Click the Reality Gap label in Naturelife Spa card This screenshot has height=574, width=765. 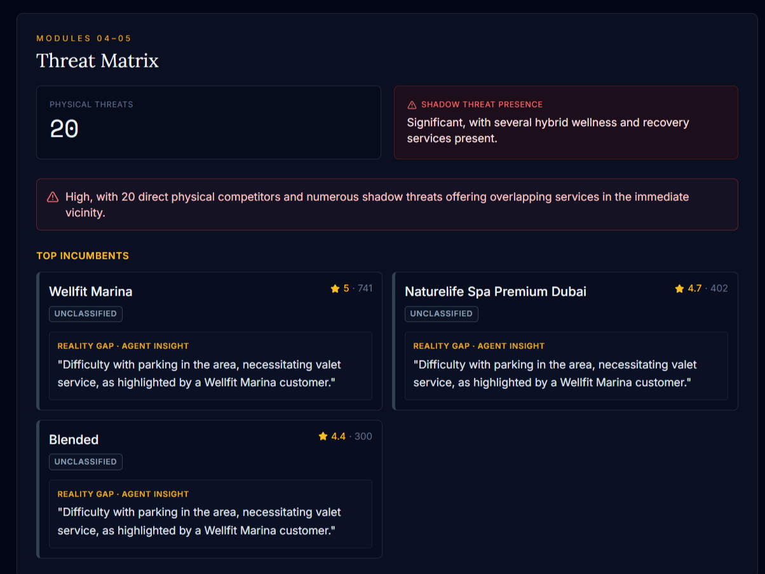tap(479, 346)
